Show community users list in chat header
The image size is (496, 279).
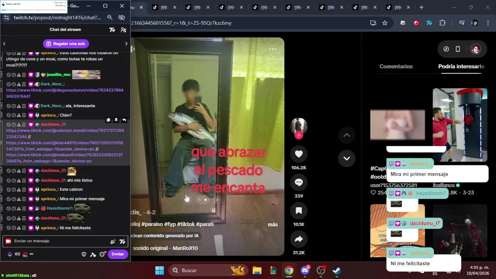[123, 30]
